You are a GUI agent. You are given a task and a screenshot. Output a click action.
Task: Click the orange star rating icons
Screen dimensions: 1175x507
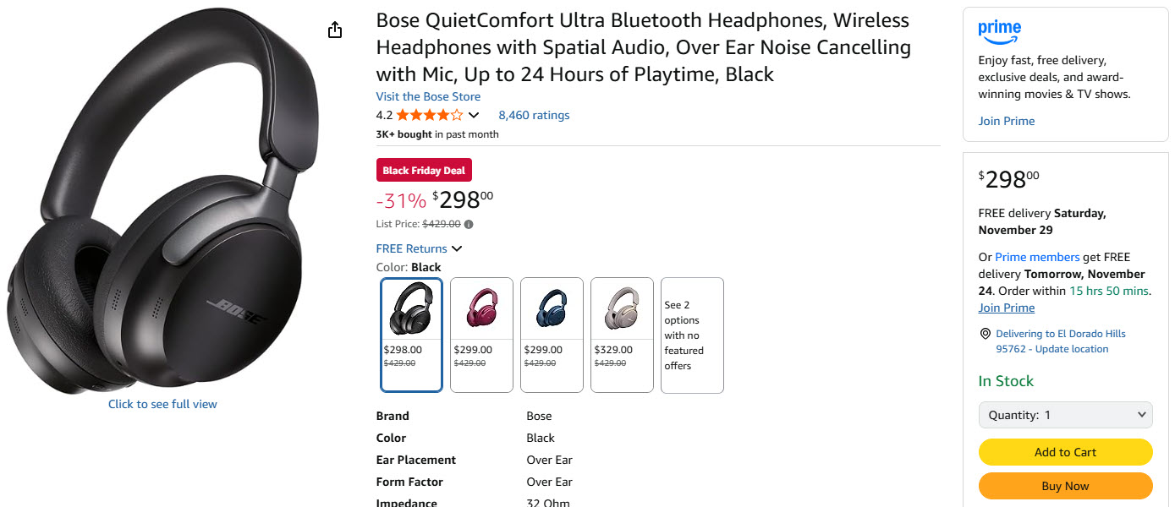429,115
